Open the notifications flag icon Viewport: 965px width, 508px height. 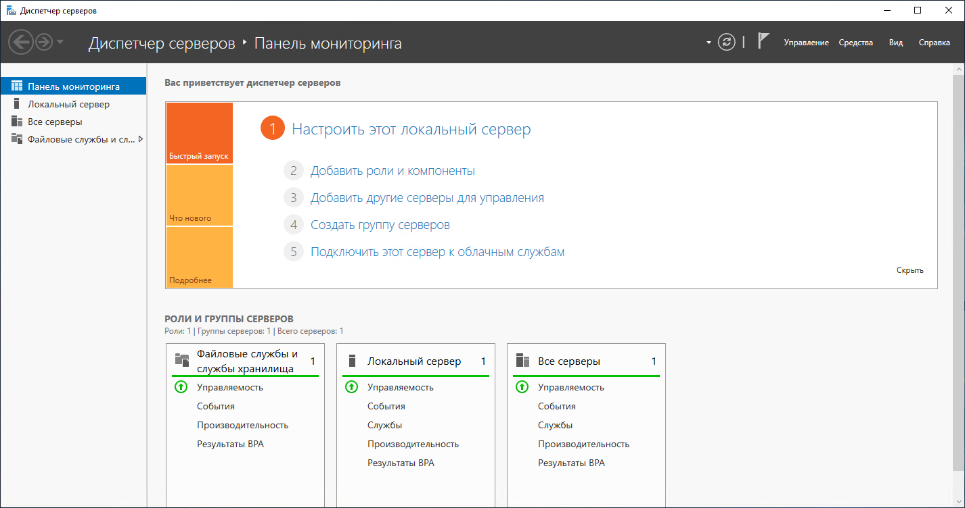pyautogui.click(x=763, y=42)
